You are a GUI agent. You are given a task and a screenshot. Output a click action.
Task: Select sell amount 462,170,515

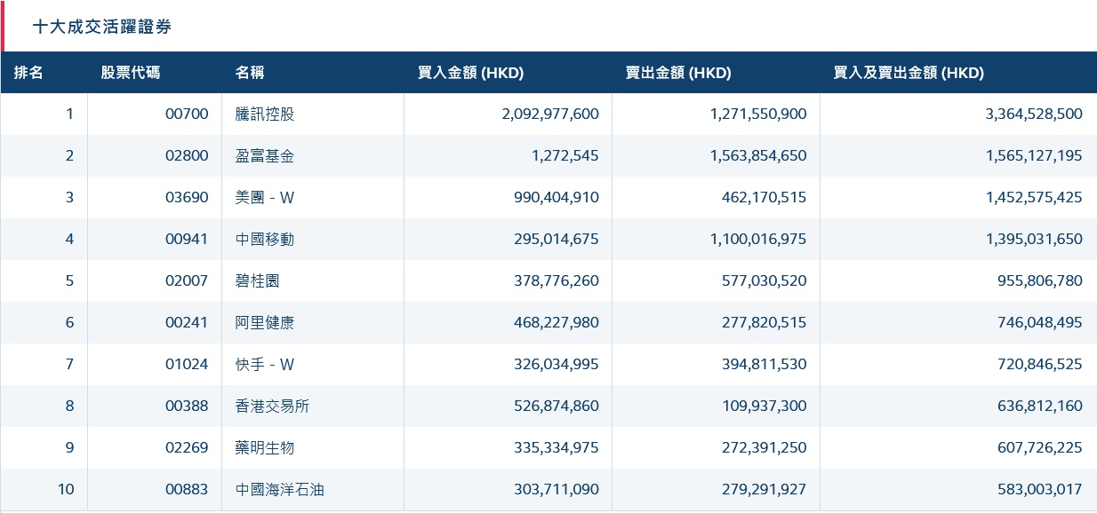click(765, 197)
